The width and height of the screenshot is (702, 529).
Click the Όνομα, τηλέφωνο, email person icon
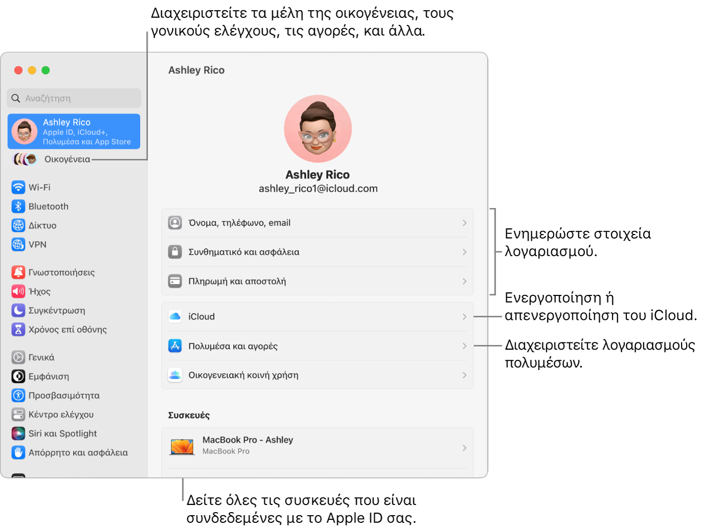(175, 223)
